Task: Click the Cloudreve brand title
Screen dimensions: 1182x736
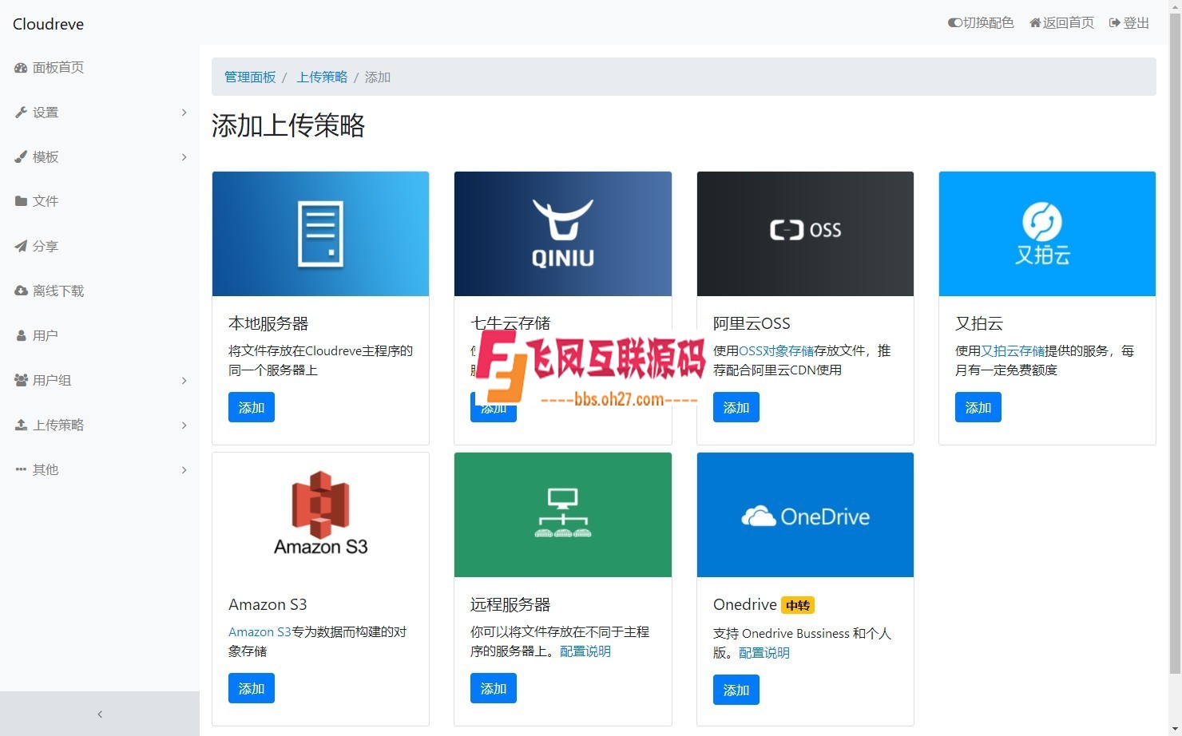Action: [48, 24]
